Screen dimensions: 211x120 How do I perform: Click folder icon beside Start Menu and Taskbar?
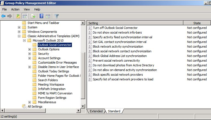24,23
